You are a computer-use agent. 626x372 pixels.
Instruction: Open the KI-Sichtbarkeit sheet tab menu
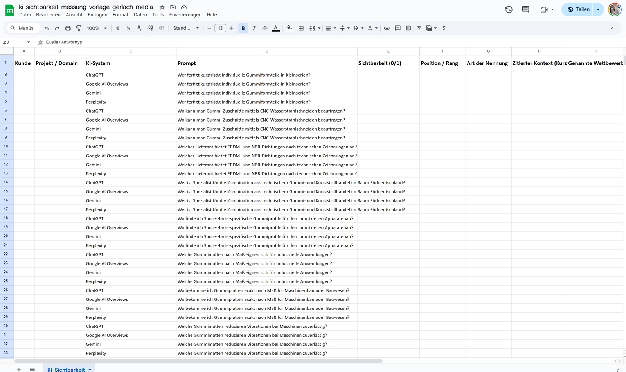pos(90,369)
